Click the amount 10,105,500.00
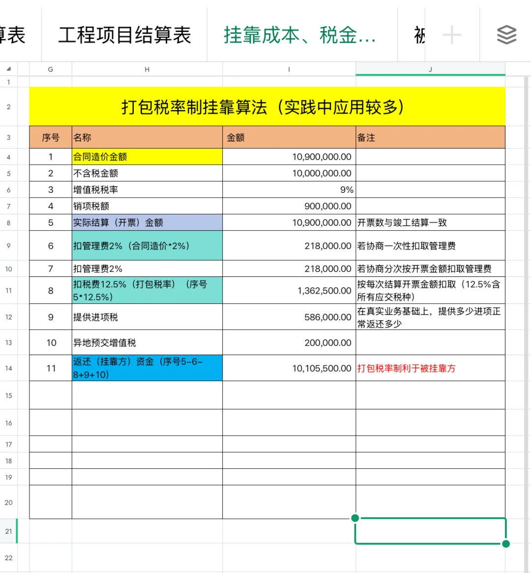The height and width of the screenshot is (573, 531). (x=289, y=368)
